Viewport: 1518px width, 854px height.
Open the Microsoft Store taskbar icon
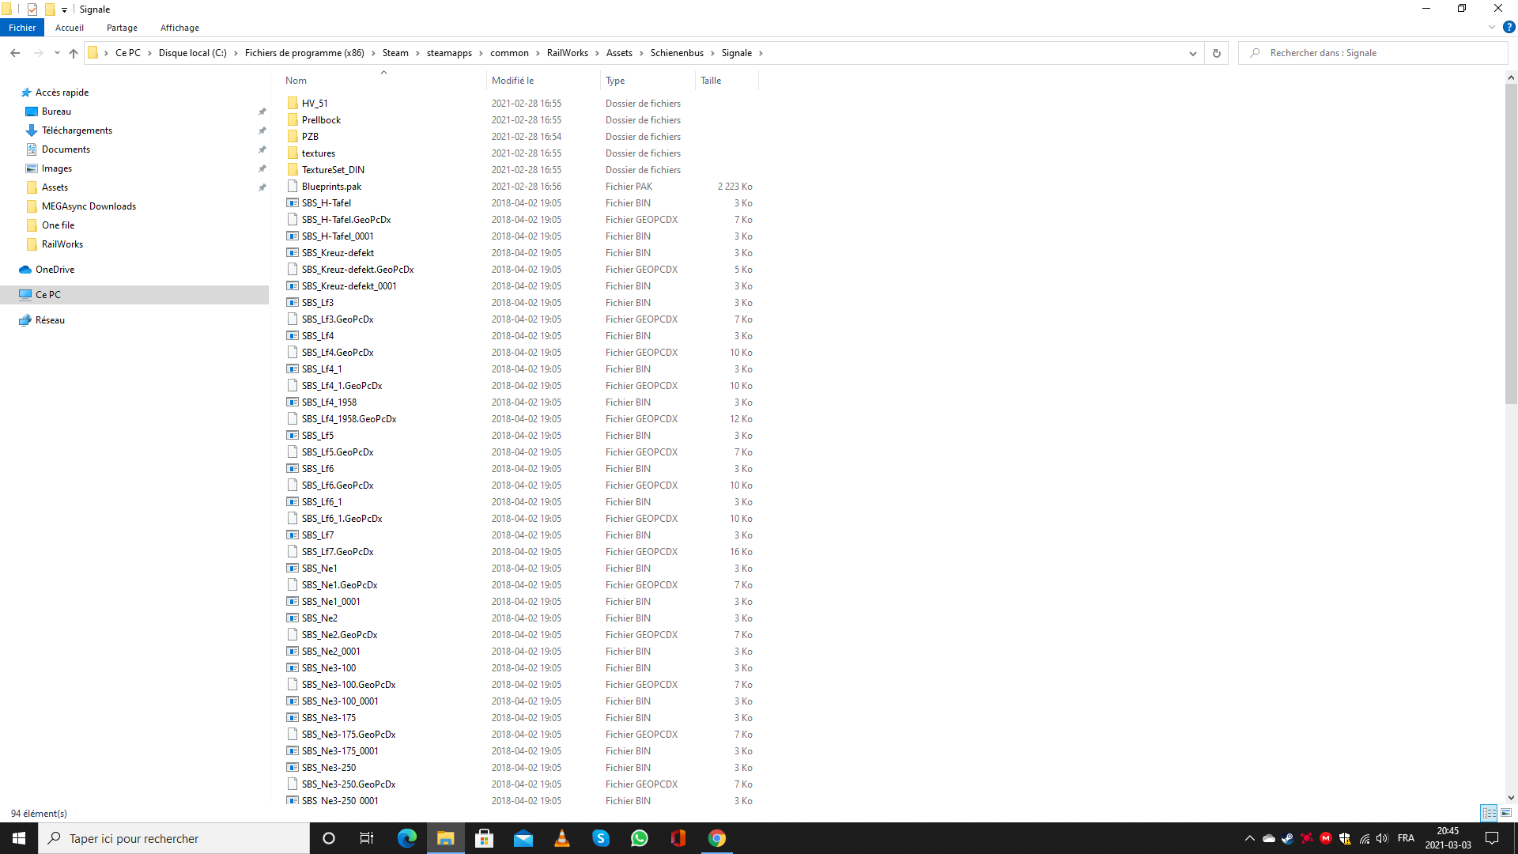484,838
